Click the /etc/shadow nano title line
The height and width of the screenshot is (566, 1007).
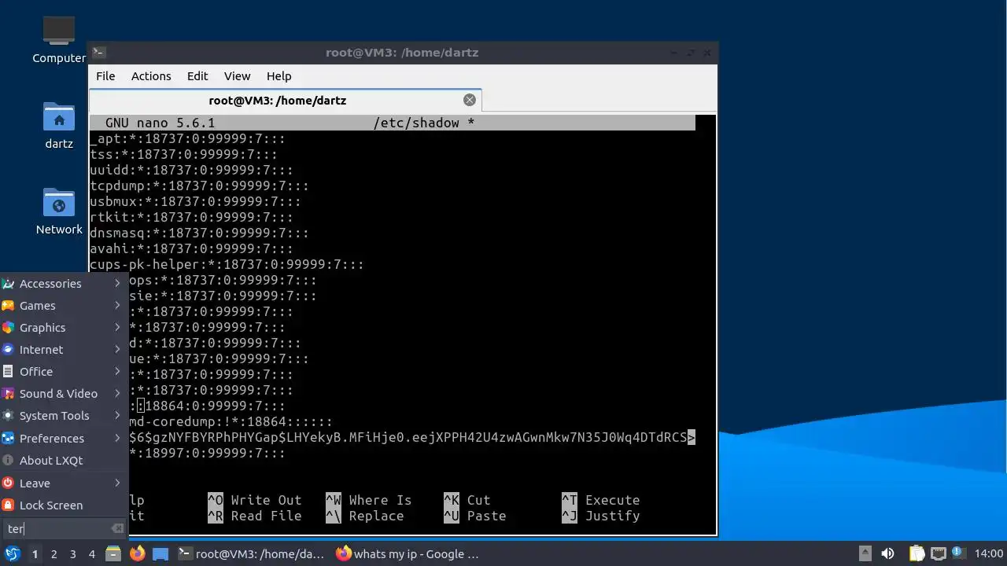point(392,123)
